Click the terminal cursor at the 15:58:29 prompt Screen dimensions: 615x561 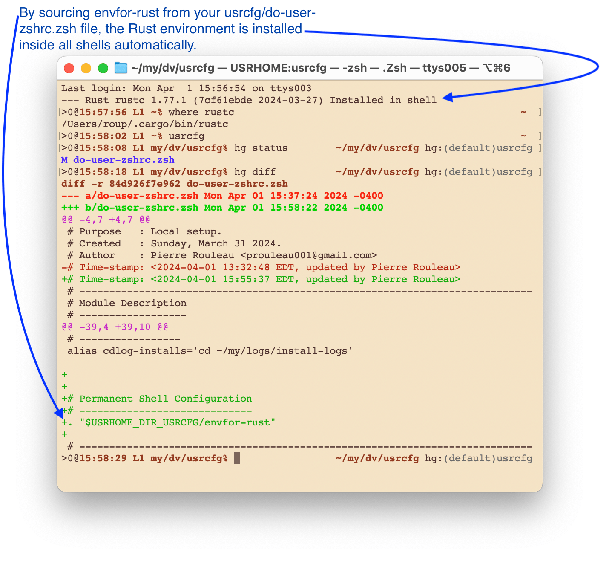click(237, 458)
